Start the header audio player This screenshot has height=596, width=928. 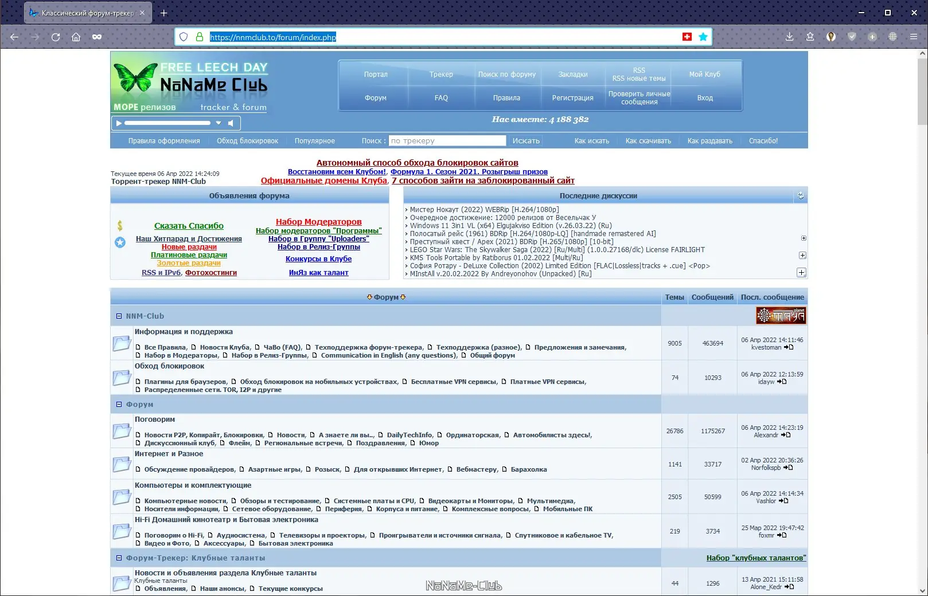(x=119, y=123)
